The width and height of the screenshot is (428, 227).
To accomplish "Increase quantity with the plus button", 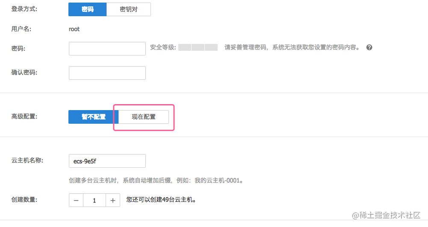I will [x=113, y=200].
